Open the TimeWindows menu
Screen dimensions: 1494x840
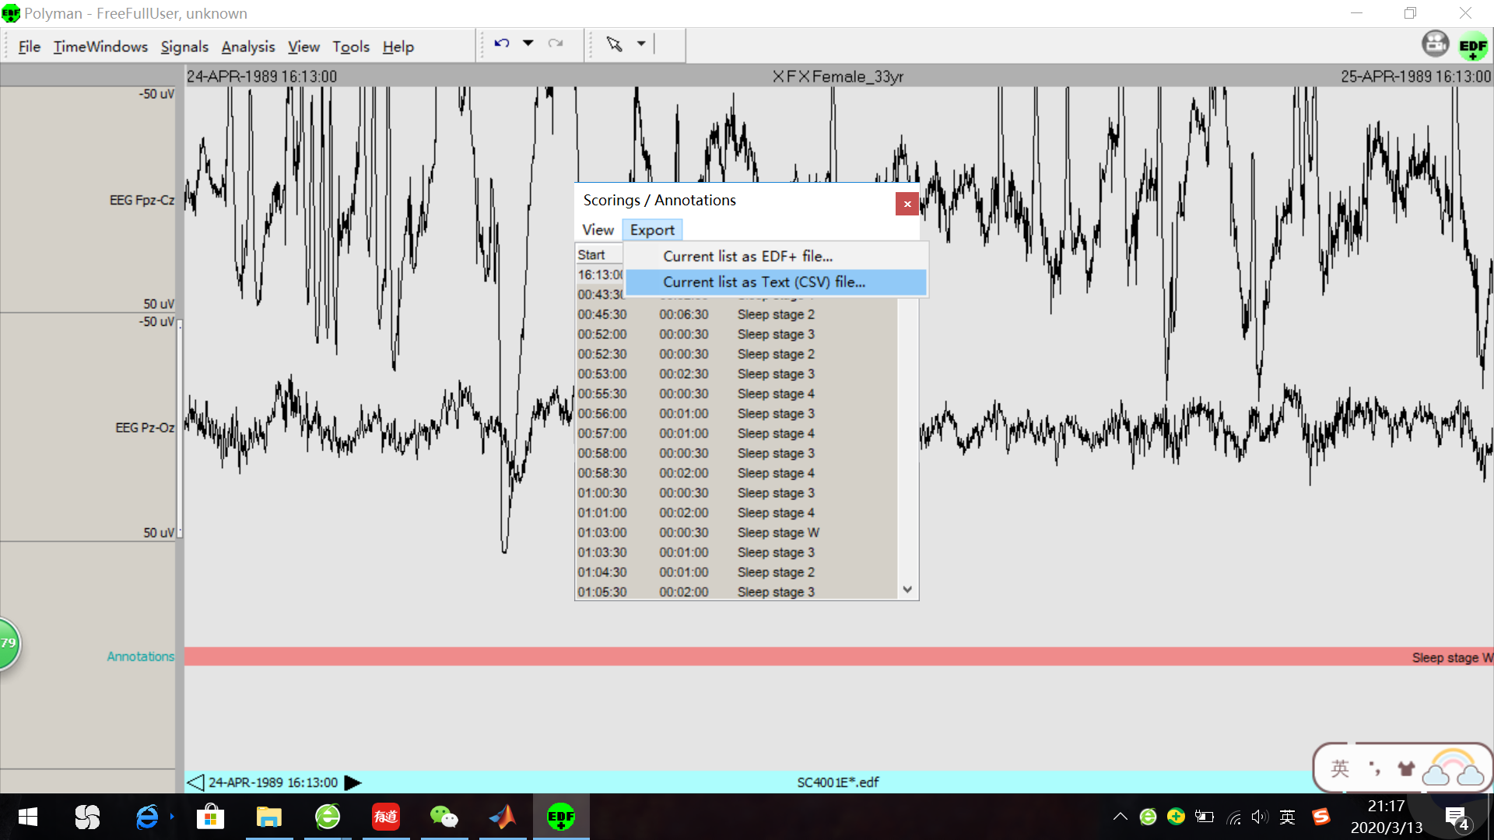click(x=100, y=47)
